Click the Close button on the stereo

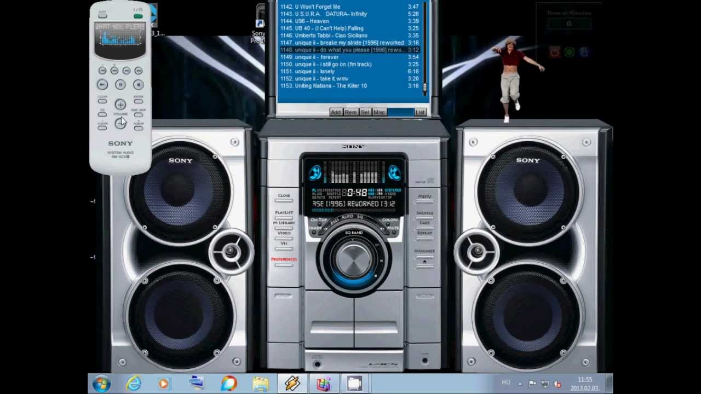coord(284,199)
